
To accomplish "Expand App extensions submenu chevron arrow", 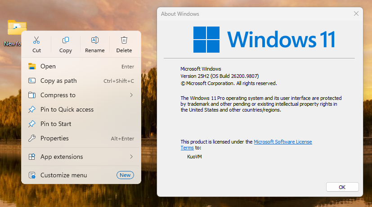I will point(131,157).
